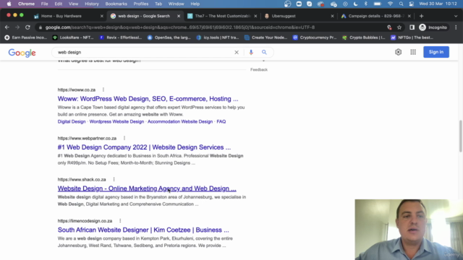463x260 pixels.
Task: Open the Profiles menu
Action: [x=141, y=4]
